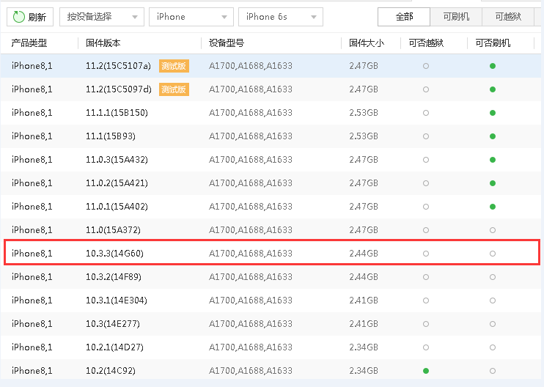Switch to the 可越狱 tab
Viewport: 544px width, 387px height.
click(508, 17)
